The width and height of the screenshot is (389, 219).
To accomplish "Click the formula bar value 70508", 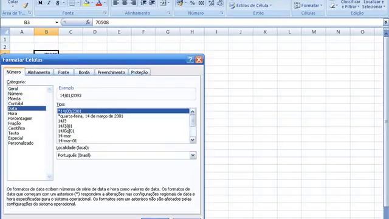I will pyautogui.click(x=102, y=23).
